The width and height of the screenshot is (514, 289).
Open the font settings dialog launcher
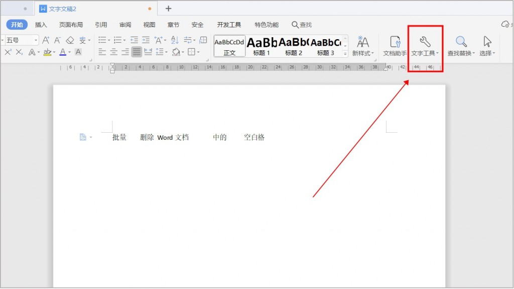point(90,60)
